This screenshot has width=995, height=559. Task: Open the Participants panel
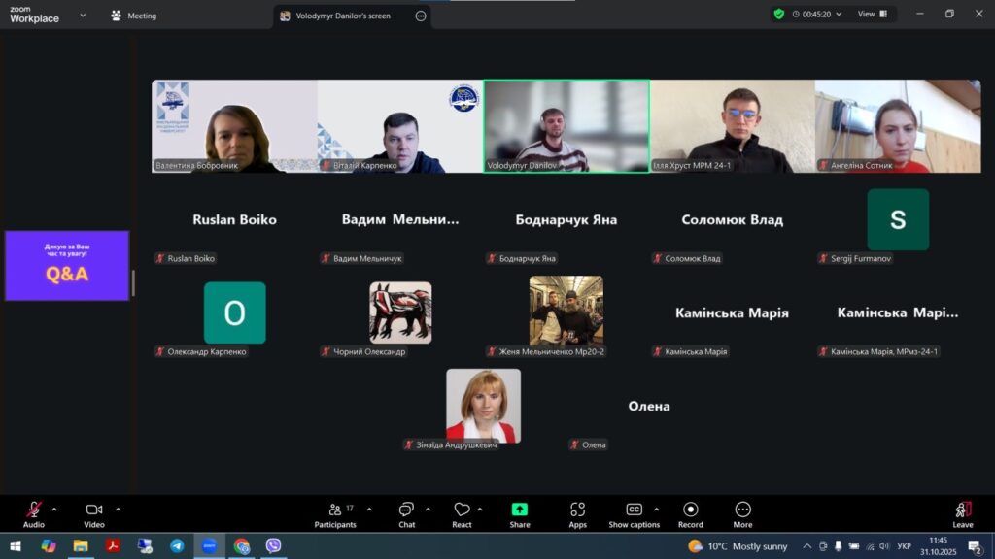coord(335,510)
